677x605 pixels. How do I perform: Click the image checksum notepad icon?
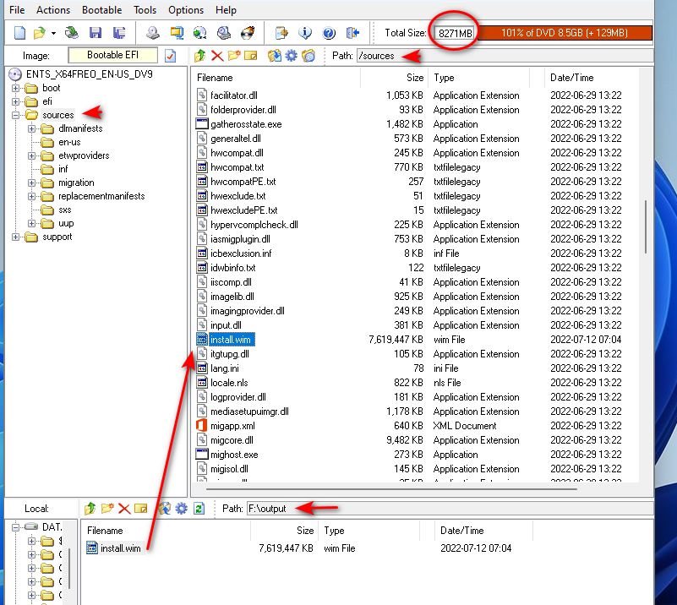pos(281,33)
